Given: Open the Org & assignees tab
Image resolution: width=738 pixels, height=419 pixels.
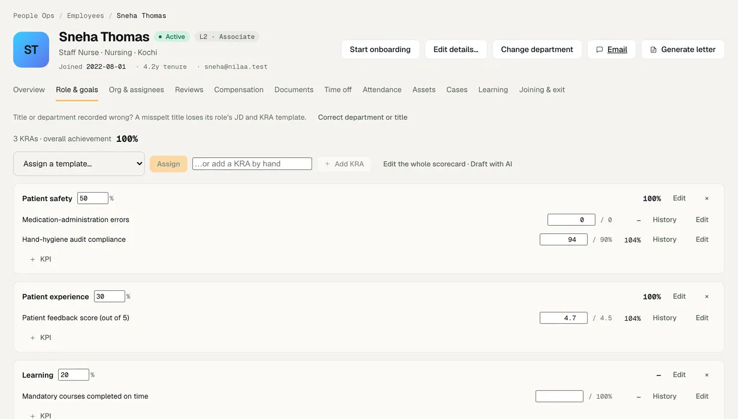Looking at the screenshot, I should (137, 90).
